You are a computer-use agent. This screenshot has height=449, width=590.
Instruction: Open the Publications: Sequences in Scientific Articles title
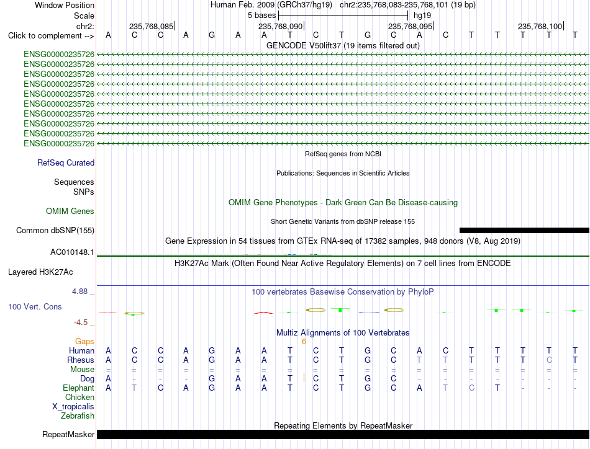click(x=343, y=173)
